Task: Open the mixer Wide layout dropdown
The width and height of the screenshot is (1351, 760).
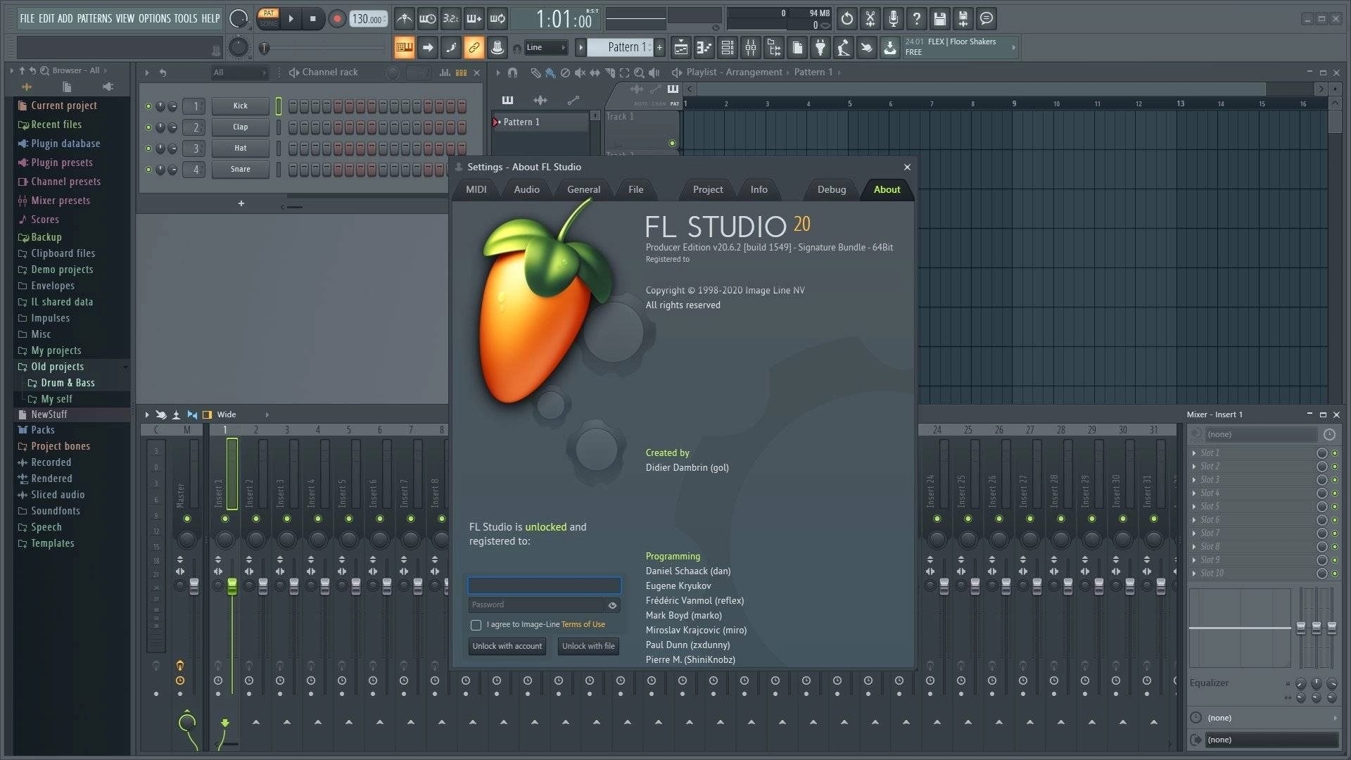Action: (x=243, y=414)
